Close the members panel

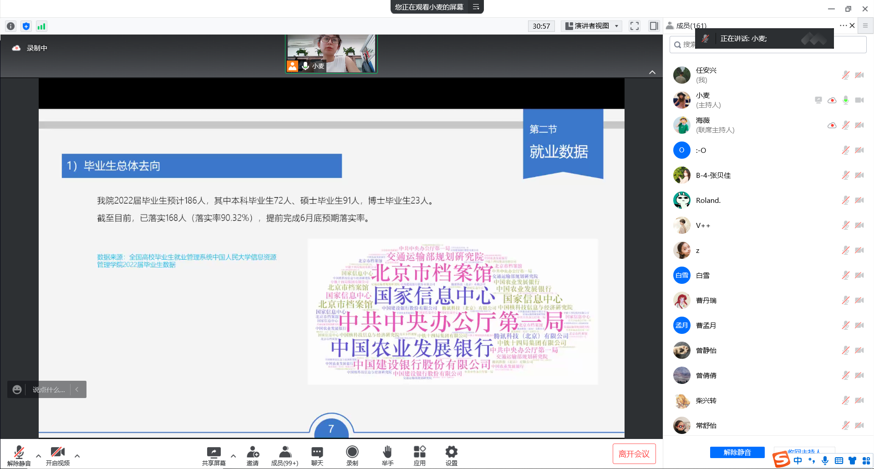coord(852,25)
